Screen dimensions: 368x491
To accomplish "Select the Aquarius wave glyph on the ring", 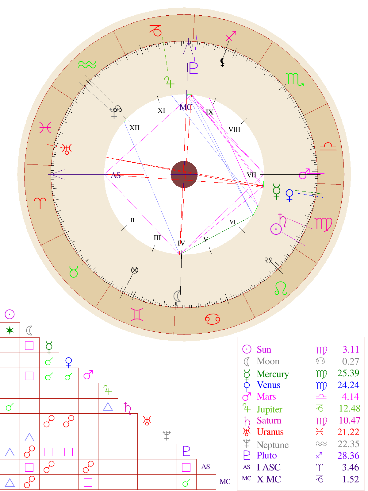I will (x=87, y=64).
